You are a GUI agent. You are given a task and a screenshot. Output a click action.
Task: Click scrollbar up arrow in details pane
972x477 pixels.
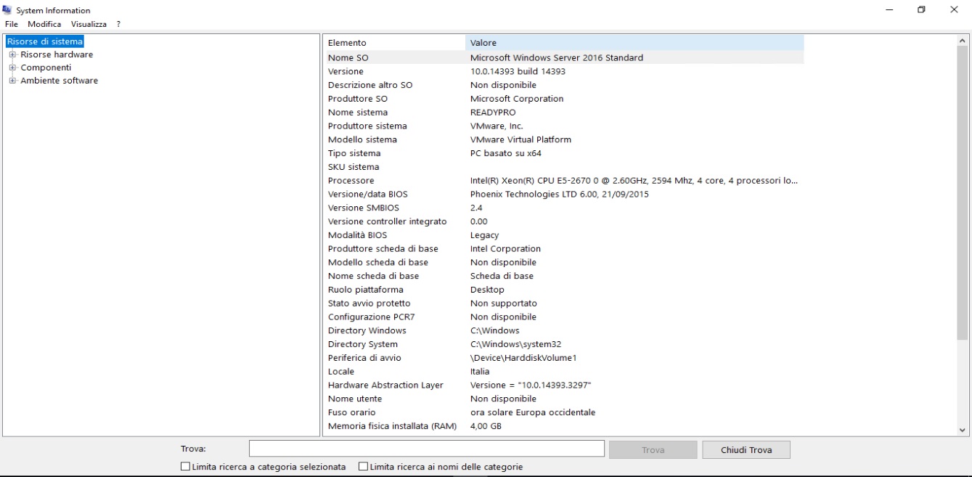[963, 41]
